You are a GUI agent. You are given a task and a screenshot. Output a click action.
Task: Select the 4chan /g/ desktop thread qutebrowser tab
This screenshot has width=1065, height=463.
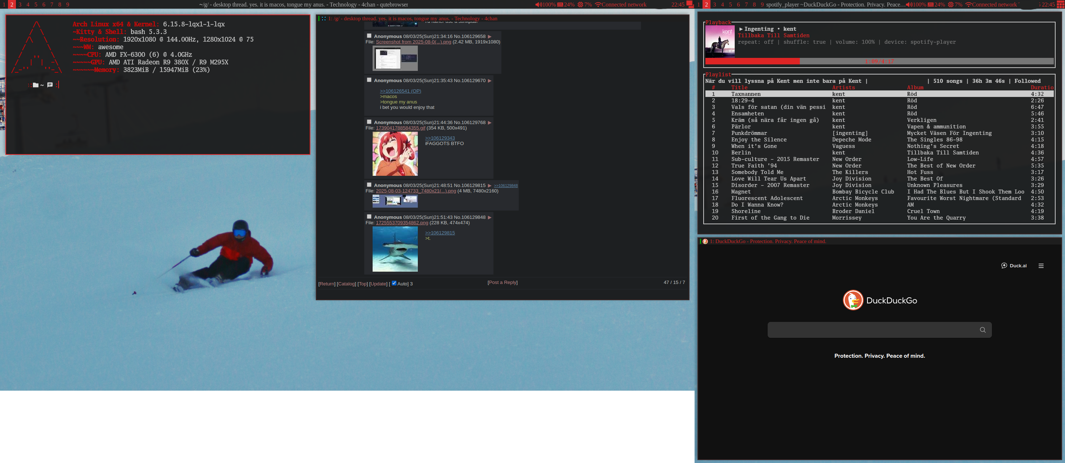pyautogui.click(x=412, y=18)
